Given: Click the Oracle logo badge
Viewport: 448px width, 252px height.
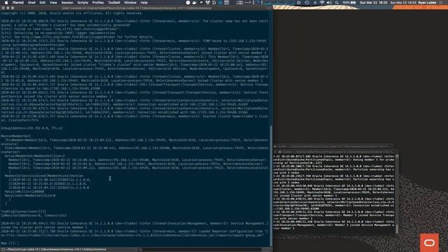Looking at the screenshot, I should (429, 243).
